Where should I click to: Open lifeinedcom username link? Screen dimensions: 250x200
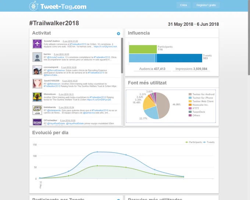click(x=50, y=94)
